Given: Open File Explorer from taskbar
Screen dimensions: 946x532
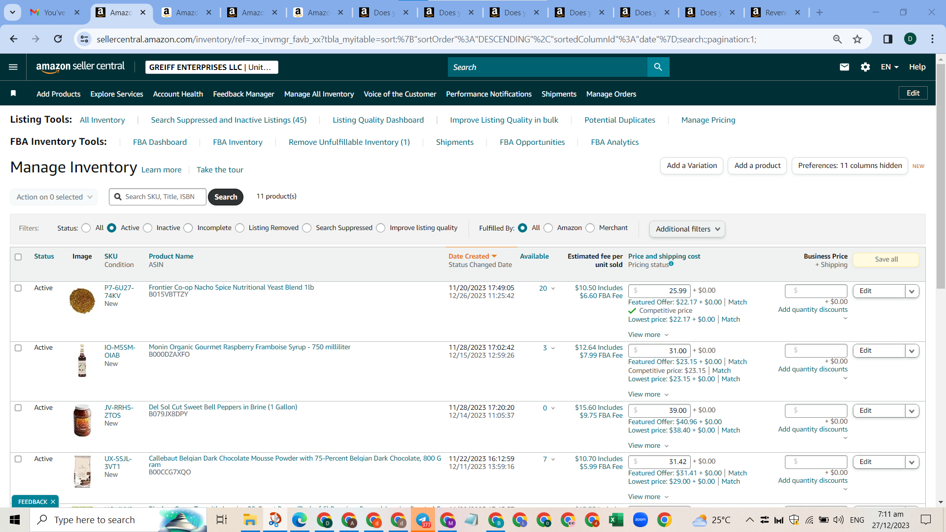Looking at the screenshot, I should (250, 520).
